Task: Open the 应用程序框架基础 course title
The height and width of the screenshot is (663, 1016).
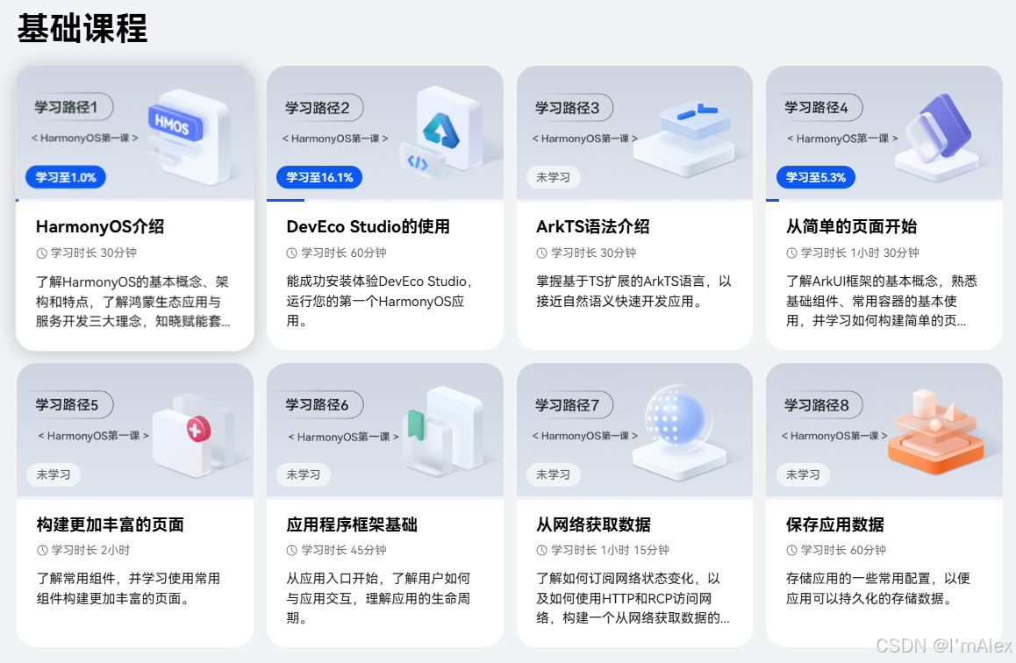Action: [352, 524]
